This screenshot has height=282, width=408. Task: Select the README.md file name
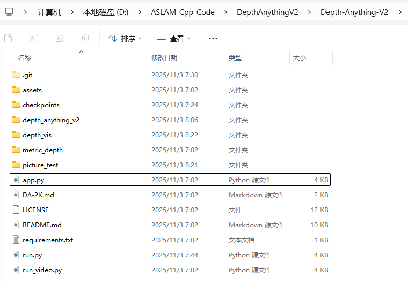coord(42,225)
